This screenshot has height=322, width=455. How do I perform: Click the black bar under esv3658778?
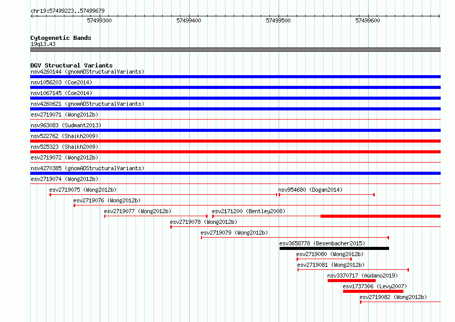tap(334, 248)
